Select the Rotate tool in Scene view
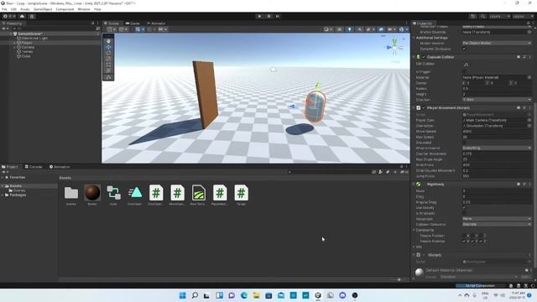The height and width of the screenshot is (302, 537). click(x=108, y=53)
